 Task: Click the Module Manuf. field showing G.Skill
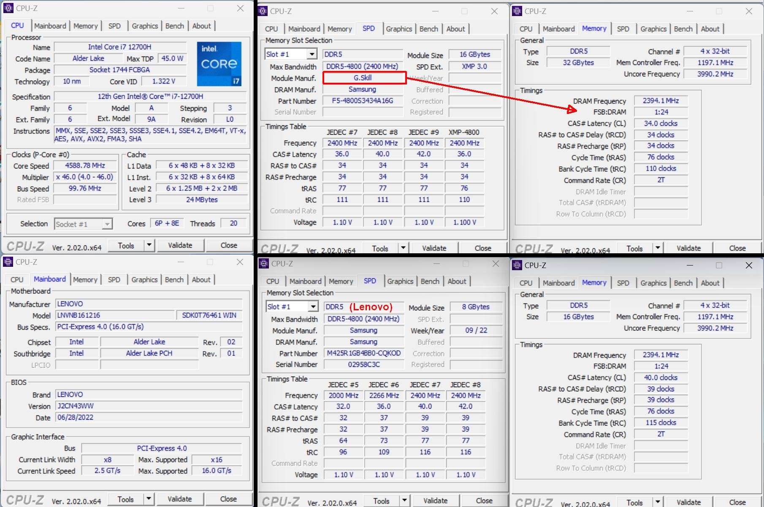[364, 78]
